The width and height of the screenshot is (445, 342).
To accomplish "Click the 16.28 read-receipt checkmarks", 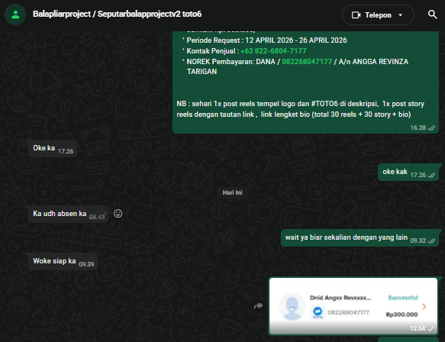I will [x=431, y=128].
